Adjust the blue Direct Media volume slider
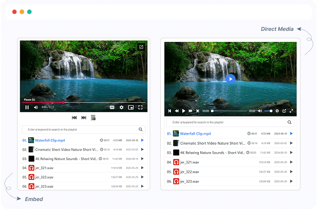This screenshot has width=318, height=209. coord(268,111)
